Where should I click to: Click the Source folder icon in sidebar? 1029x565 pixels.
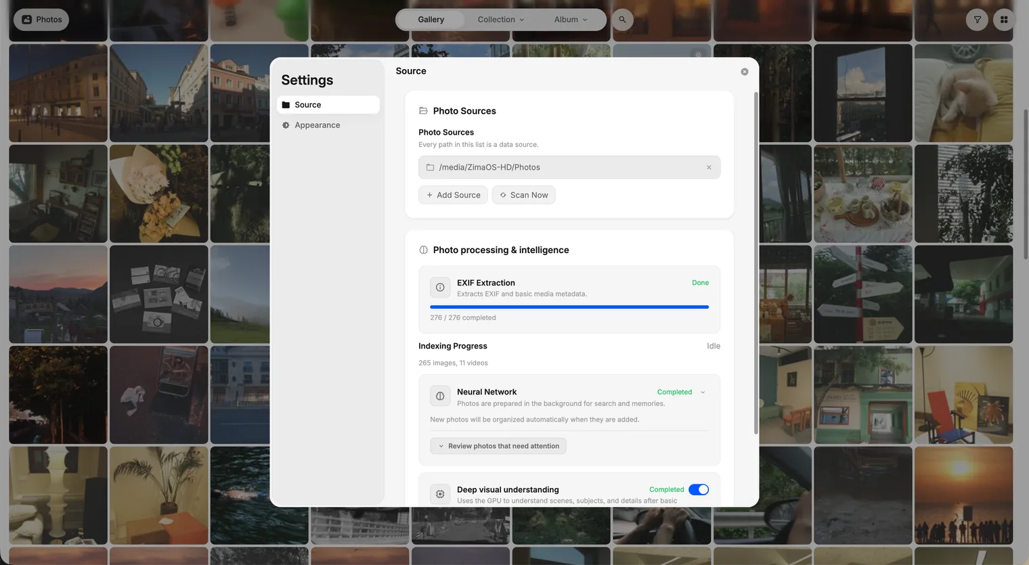(286, 105)
